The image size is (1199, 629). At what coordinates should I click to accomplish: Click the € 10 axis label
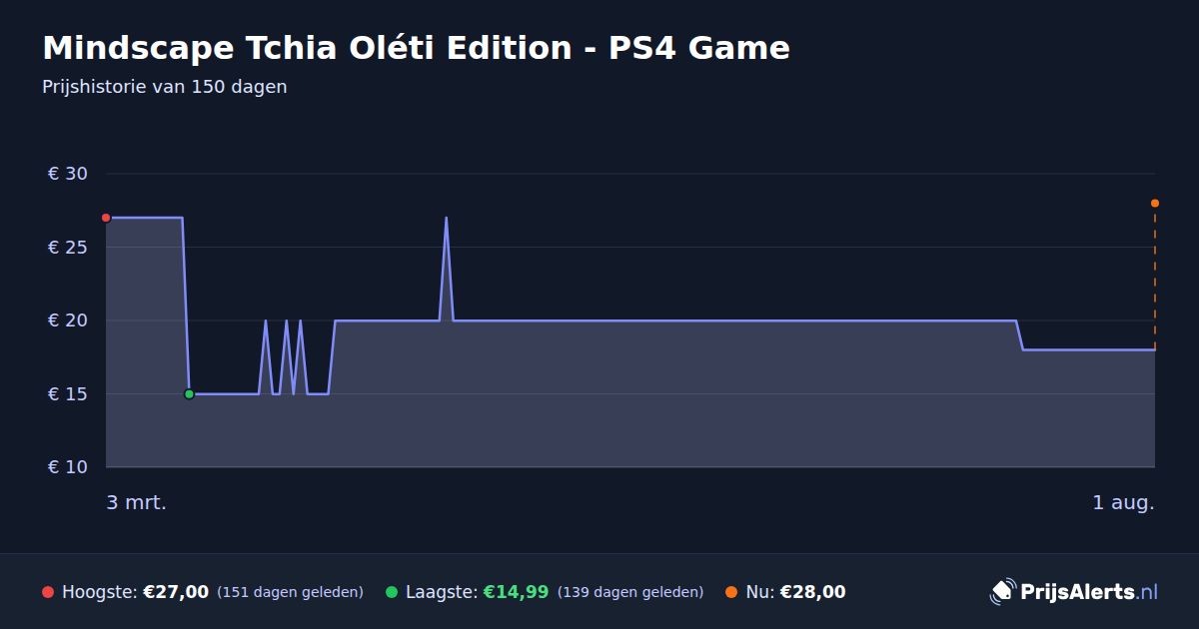pos(68,467)
